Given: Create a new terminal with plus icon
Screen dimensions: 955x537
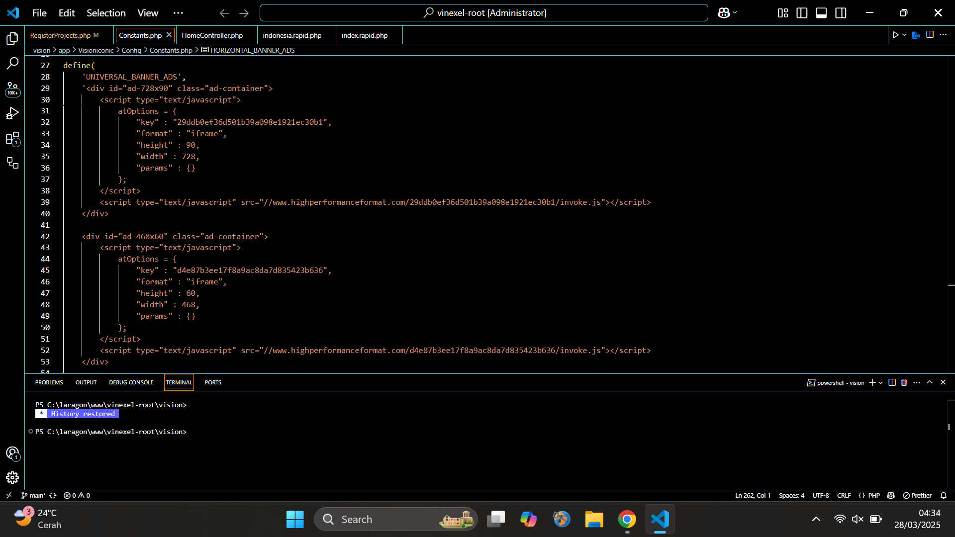Looking at the screenshot, I should (x=872, y=382).
